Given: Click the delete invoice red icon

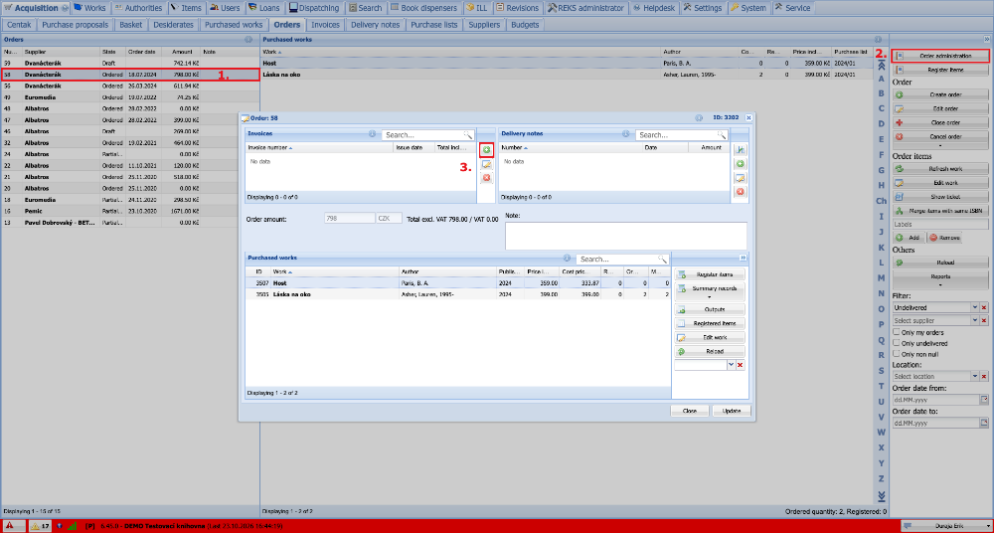Looking at the screenshot, I should coord(486,178).
